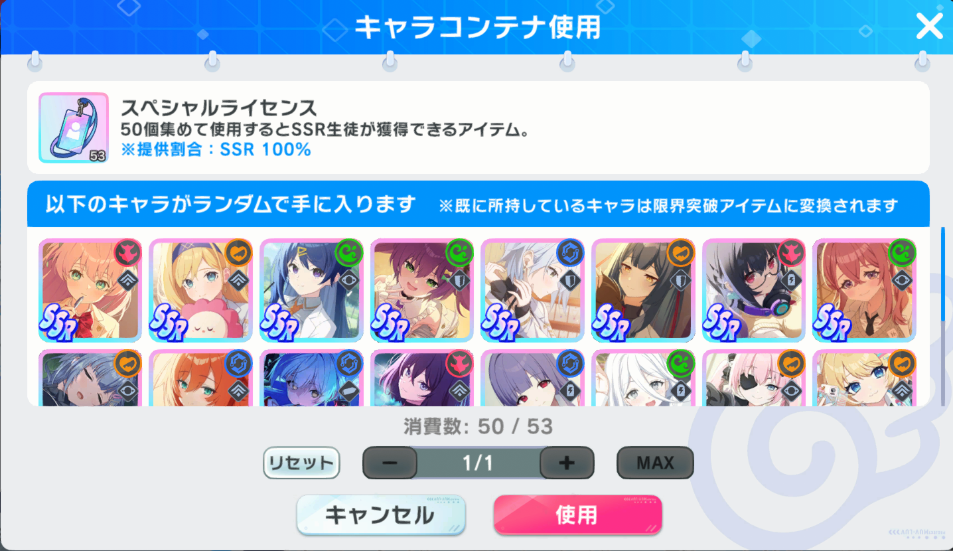
Task: Click the character list vertical scrollbar
Action: point(943,315)
